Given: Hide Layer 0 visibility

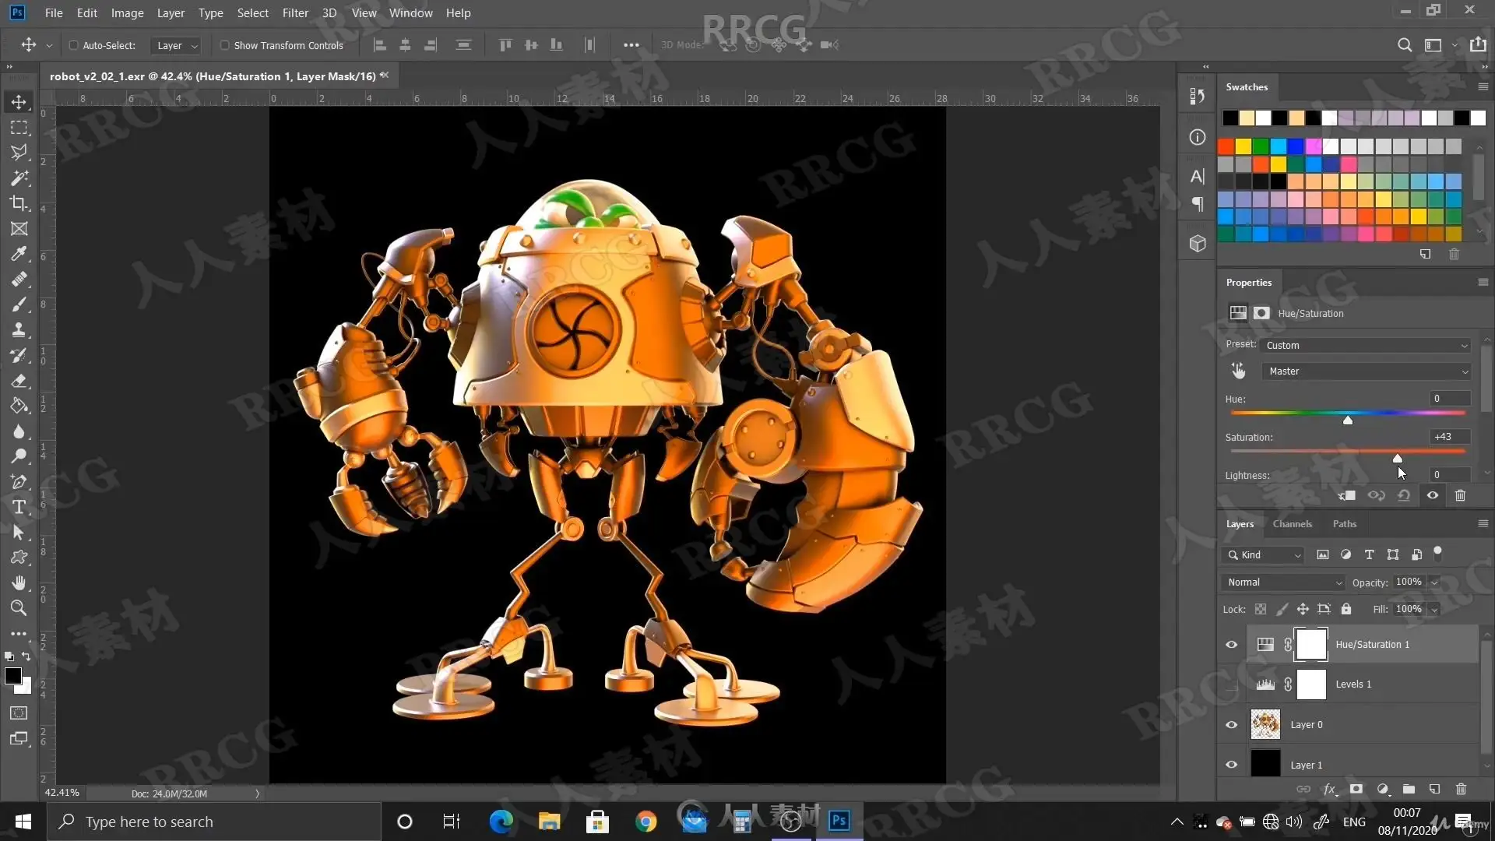Looking at the screenshot, I should [x=1231, y=724].
